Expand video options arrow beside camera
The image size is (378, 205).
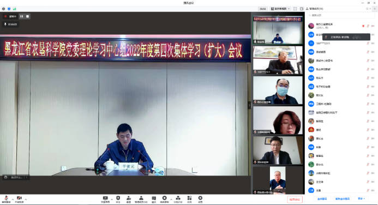(x=26, y=200)
